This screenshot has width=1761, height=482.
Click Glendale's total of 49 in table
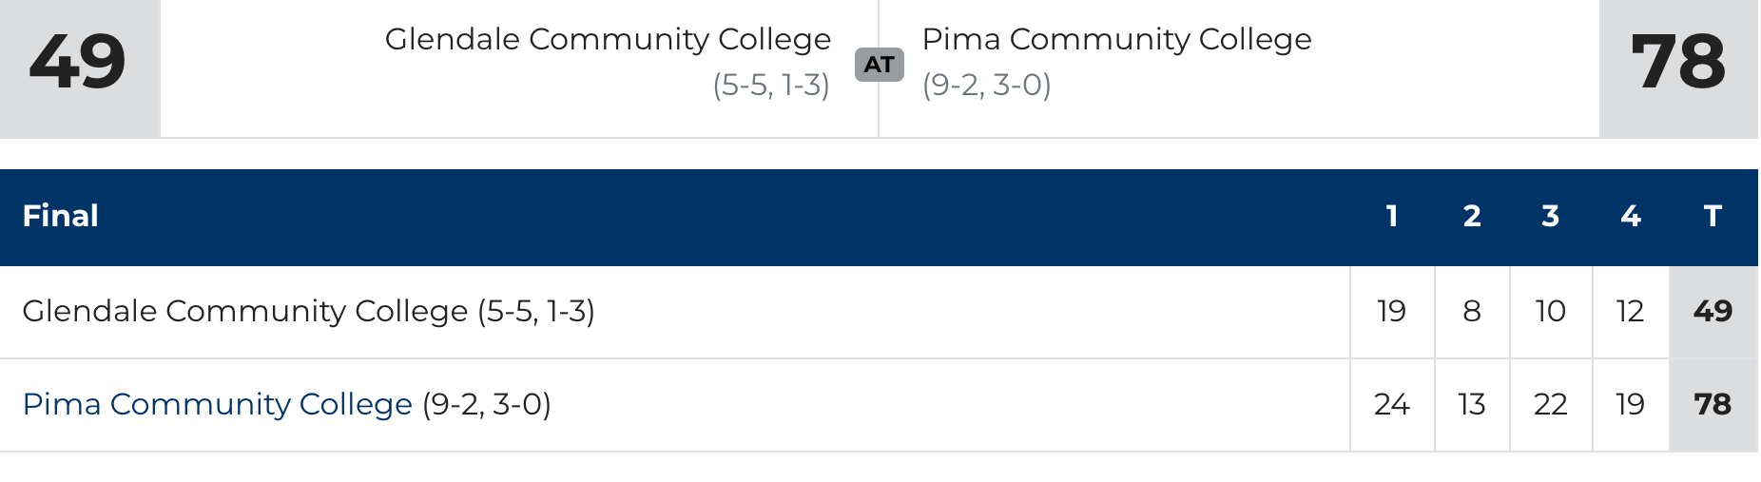[x=1713, y=311]
